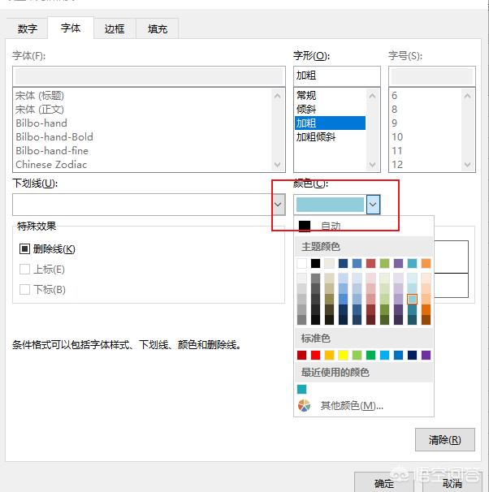Click the 清除 clear button
489x492 pixels.
(444, 440)
